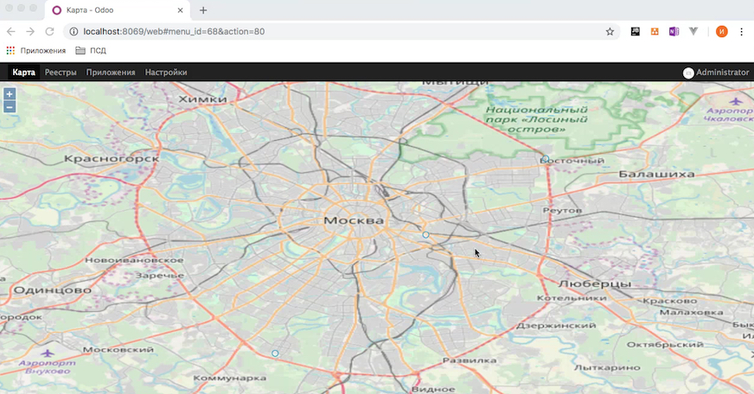Image resolution: width=754 pixels, height=394 pixels.
Task: Open the Chrome three-dot menu
Action: [x=741, y=32]
